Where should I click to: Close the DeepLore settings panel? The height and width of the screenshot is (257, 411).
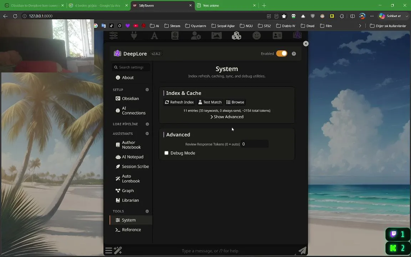[x=306, y=44]
